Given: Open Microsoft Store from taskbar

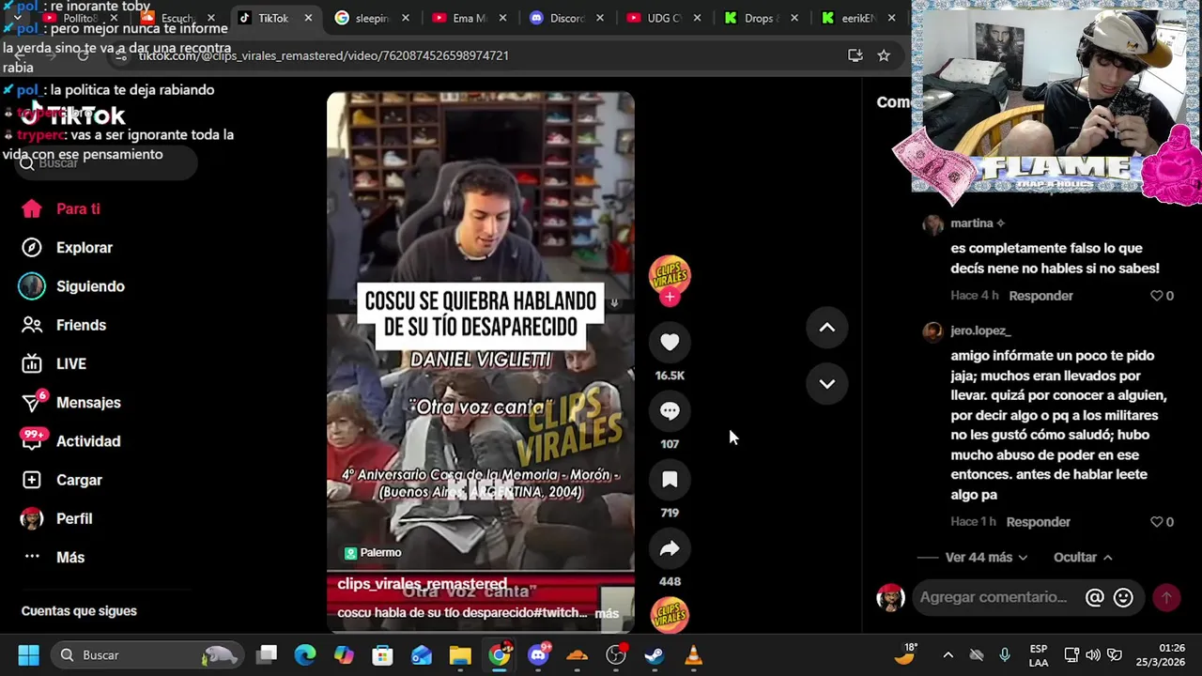Looking at the screenshot, I should click(382, 654).
